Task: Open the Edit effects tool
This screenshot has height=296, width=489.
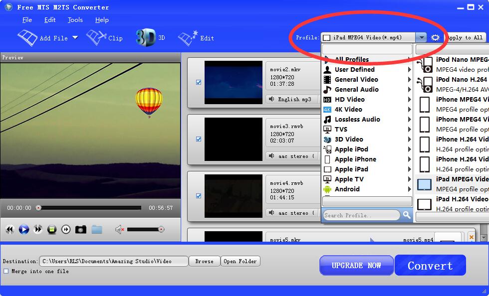Action: 196,38
